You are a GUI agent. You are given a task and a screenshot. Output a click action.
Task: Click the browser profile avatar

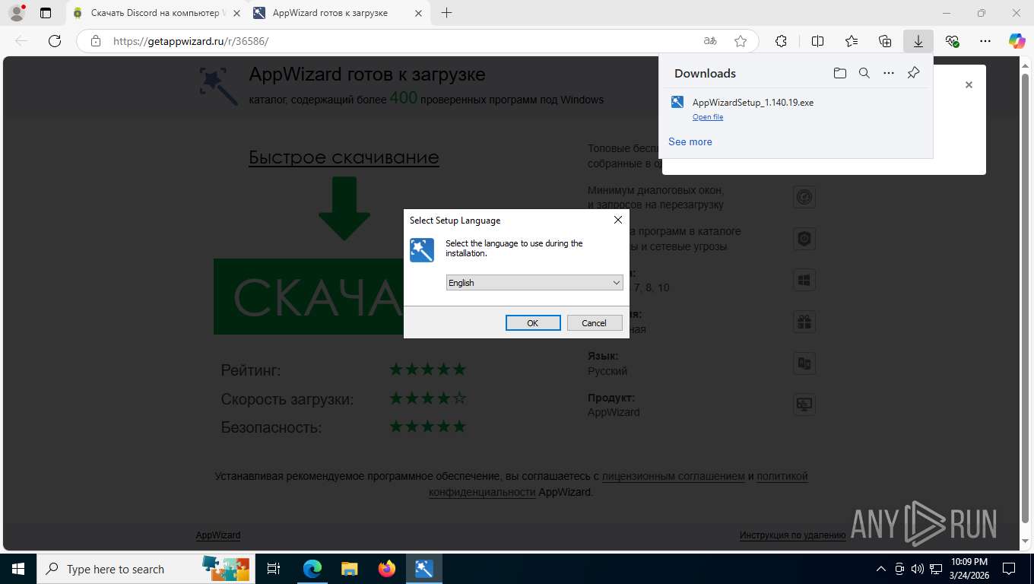pyautogui.click(x=16, y=13)
